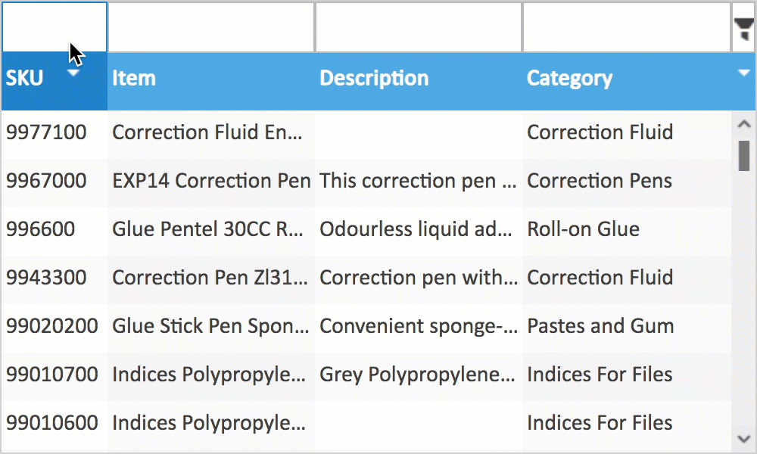This screenshot has width=757, height=454.
Task: Click the Item filter input field
Action: pyautogui.click(x=211, y=27)
